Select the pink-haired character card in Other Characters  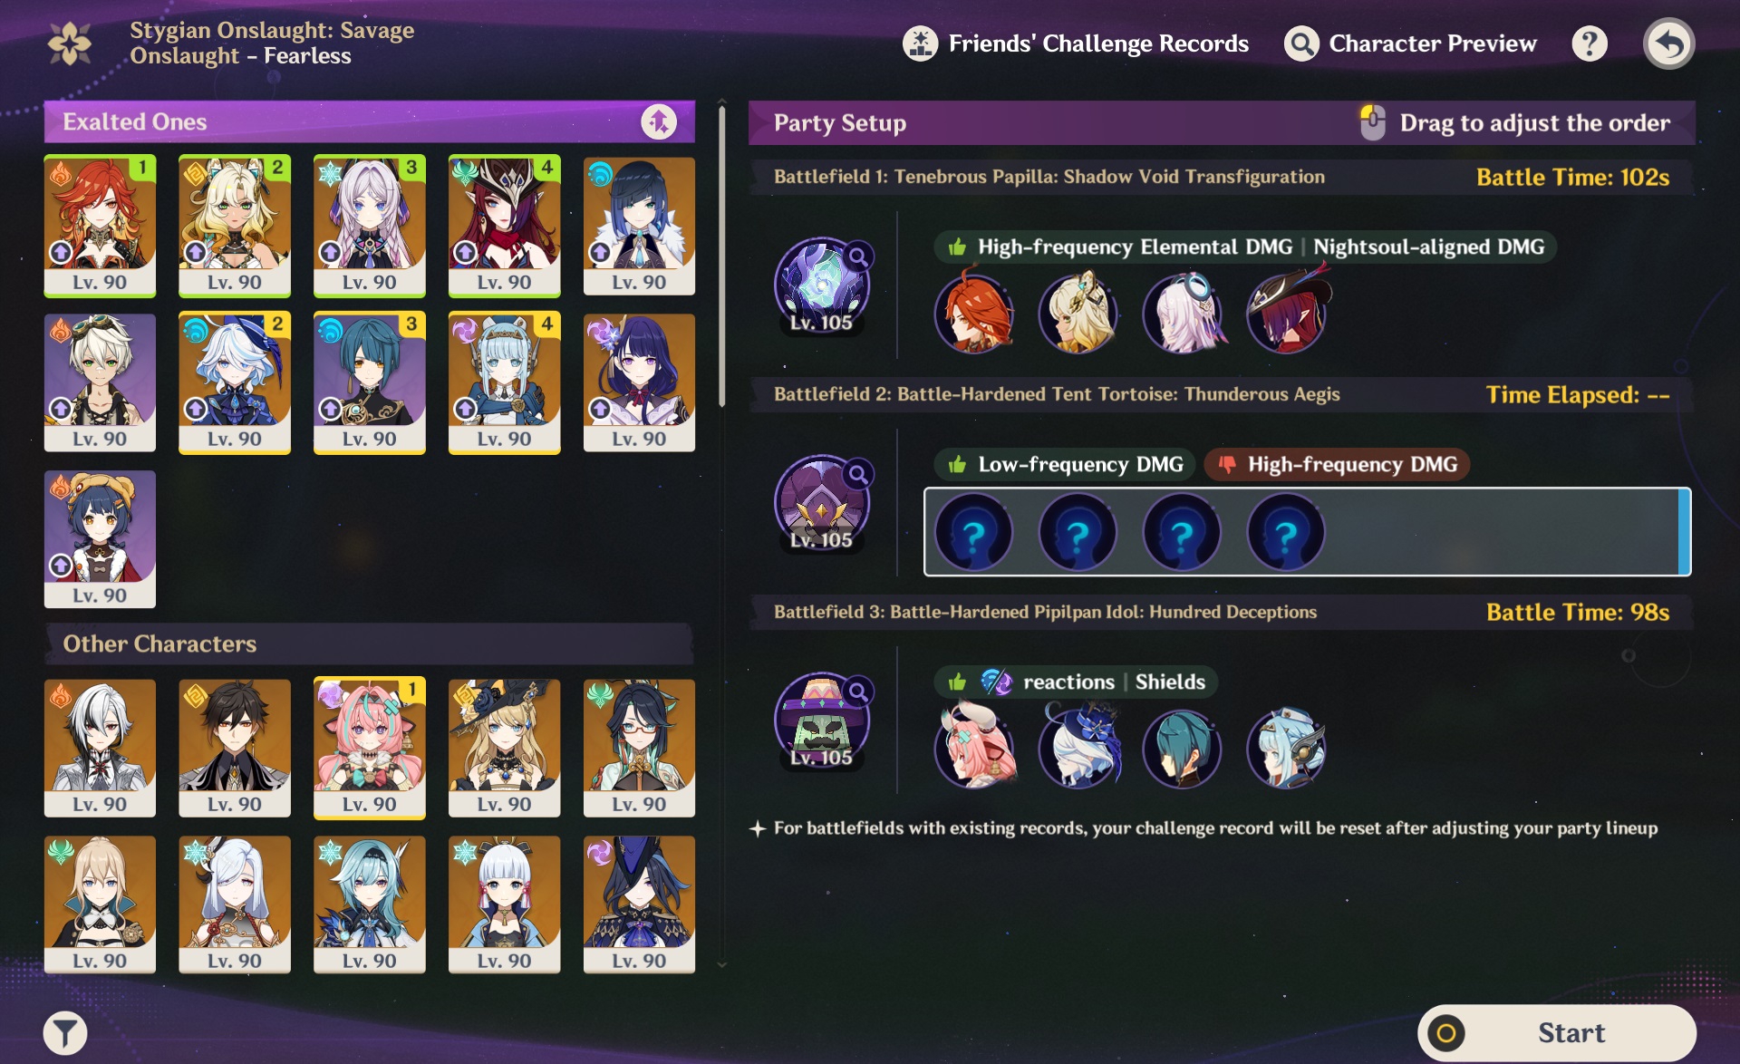click(x=369, y=748)
